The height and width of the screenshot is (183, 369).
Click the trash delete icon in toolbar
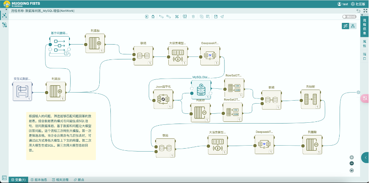click(193, 17)
